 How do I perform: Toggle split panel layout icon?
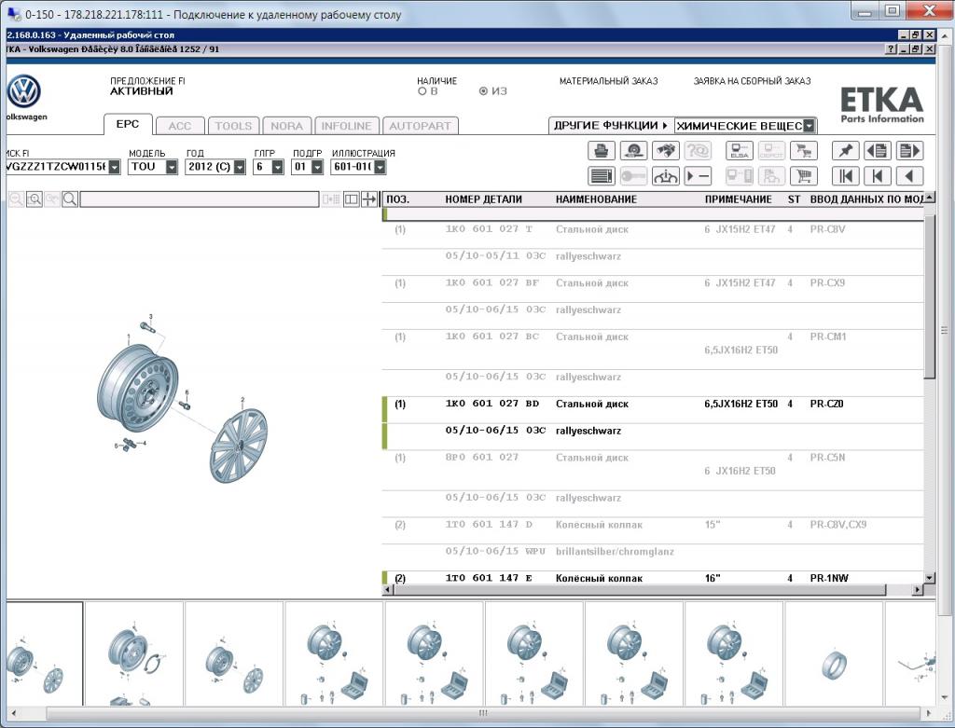pos(352,199)
